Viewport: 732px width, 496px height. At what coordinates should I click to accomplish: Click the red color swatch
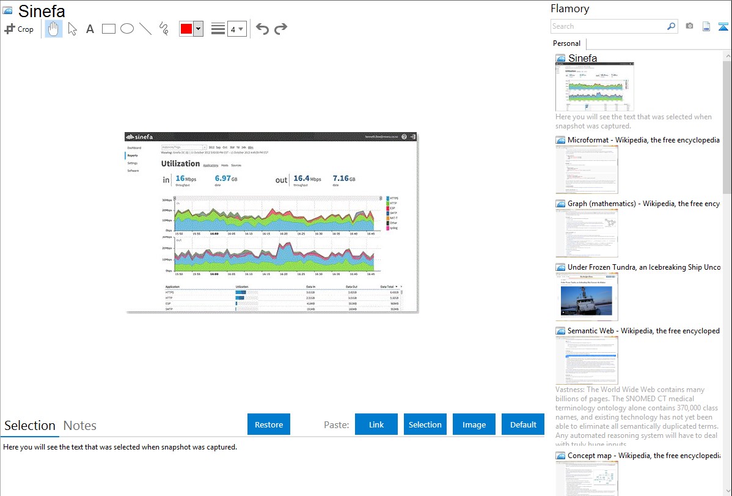pos(186,29)
